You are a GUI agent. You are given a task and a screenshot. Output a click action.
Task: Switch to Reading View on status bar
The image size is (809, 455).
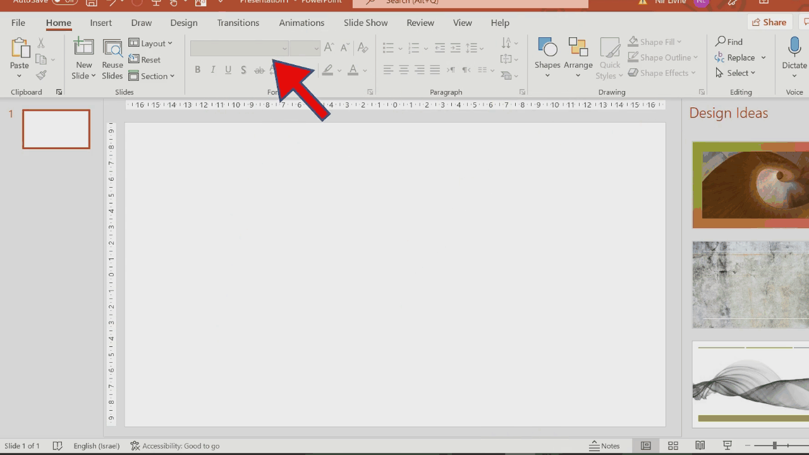coord(700,446)
